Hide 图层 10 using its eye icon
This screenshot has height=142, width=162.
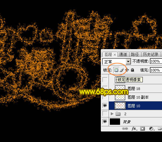(105, 106)
